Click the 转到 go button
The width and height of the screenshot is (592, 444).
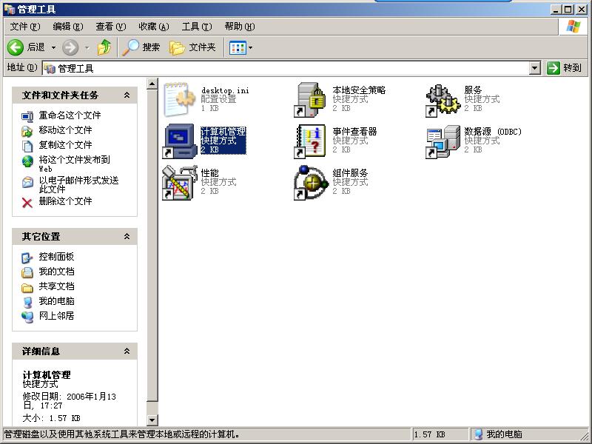[x=564, y=68]
